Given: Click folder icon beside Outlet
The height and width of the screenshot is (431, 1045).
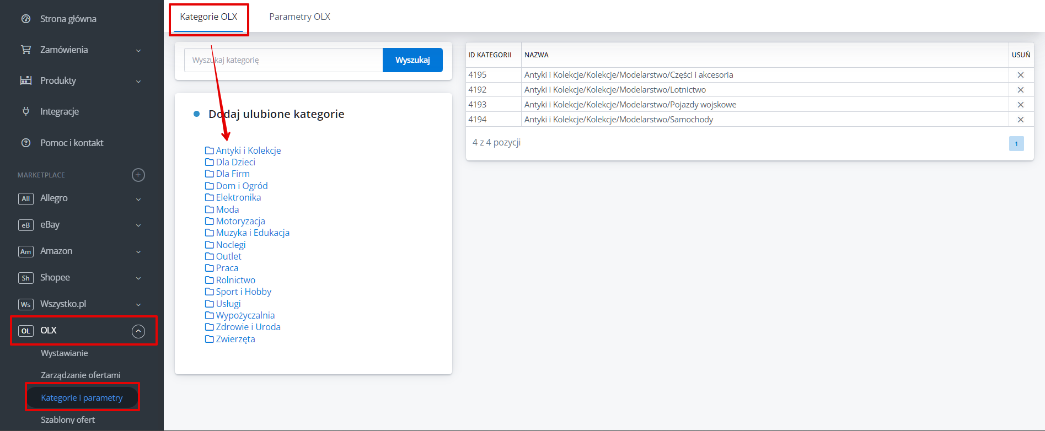Looking at the screenshot, I should point(210,256).
